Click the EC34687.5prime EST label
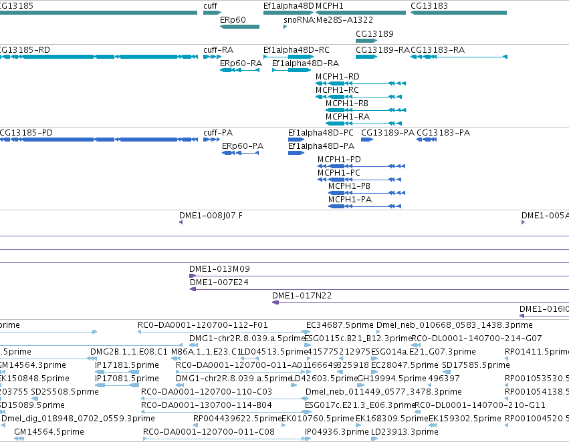Image resolution: width=569 pixels, height=442 pixels. (x=340, y=325)
